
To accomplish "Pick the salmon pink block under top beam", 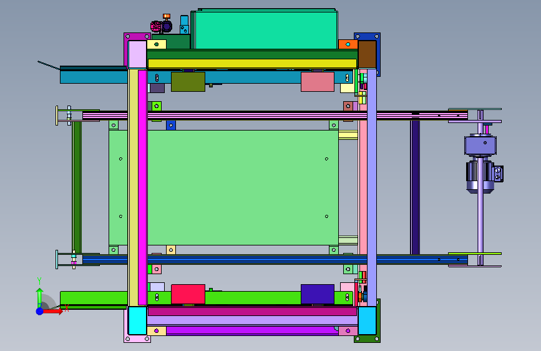I will [318, 82].
